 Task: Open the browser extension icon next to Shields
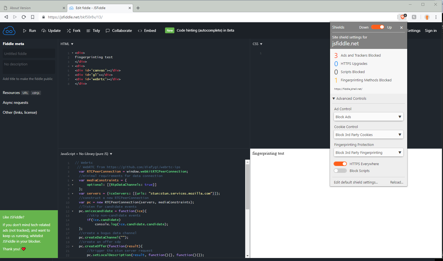pos(414,17)
